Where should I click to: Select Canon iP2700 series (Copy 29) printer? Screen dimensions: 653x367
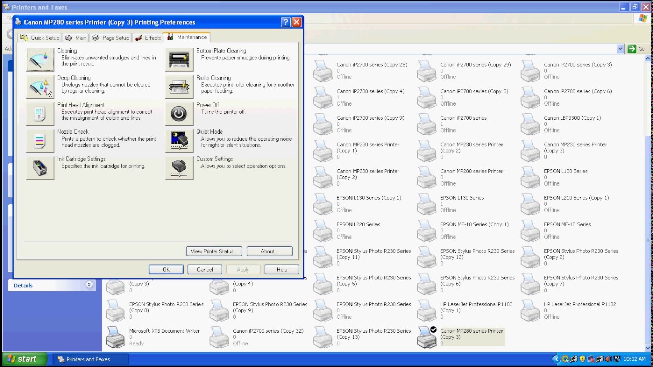click(x=464, y=70)
